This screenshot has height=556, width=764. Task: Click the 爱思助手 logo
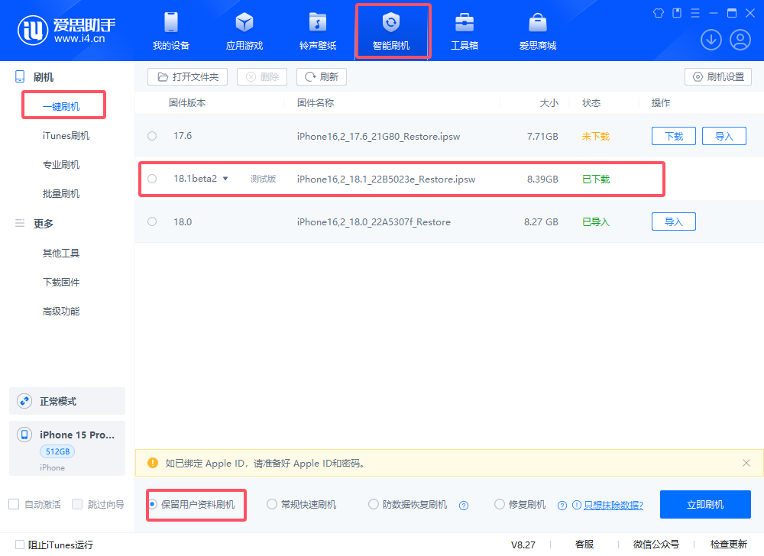click(66, 31)
